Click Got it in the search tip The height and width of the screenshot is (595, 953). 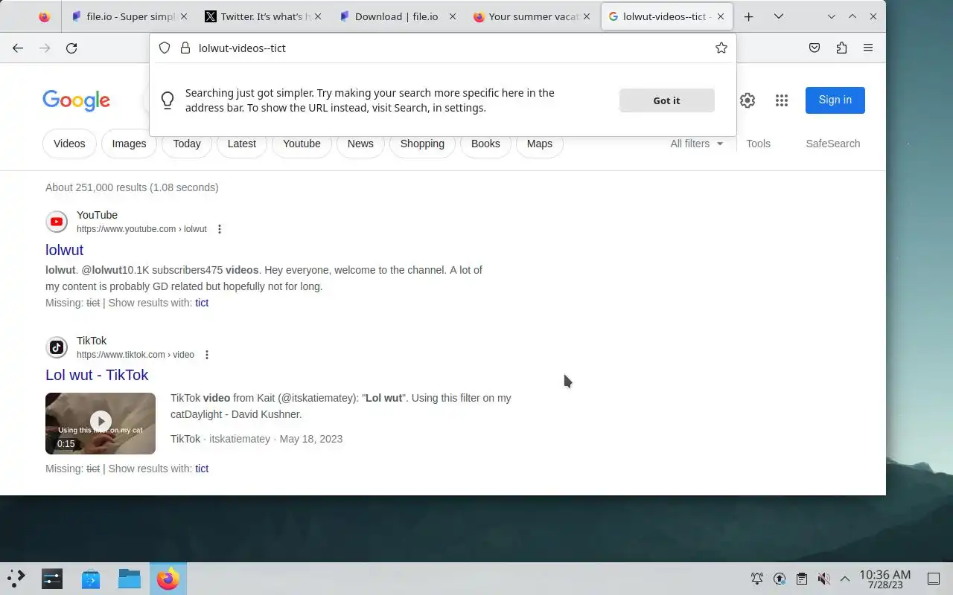[x=666, y=100]
